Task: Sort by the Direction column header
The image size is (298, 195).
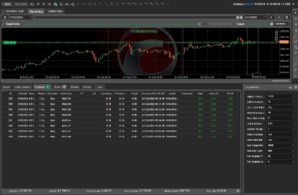Action: [x=52, y=94]
